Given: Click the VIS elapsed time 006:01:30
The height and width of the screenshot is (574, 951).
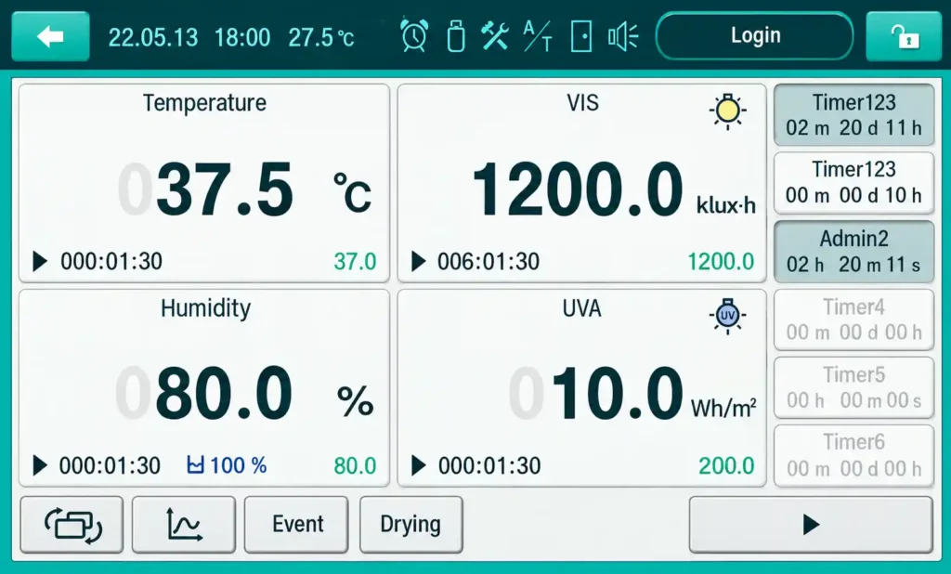Looking at the screenshot, I should tap(489, 262).
